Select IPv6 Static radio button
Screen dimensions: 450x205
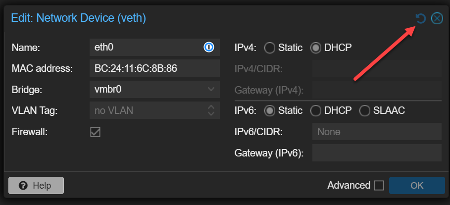coord(270,111)
